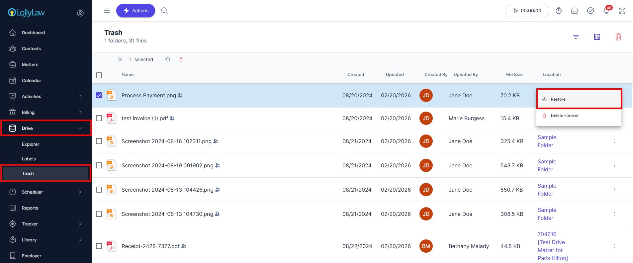
Task: Check the Screenshot 2024-08-13 104730.png checkbox
Action: [x=99, y=214]
